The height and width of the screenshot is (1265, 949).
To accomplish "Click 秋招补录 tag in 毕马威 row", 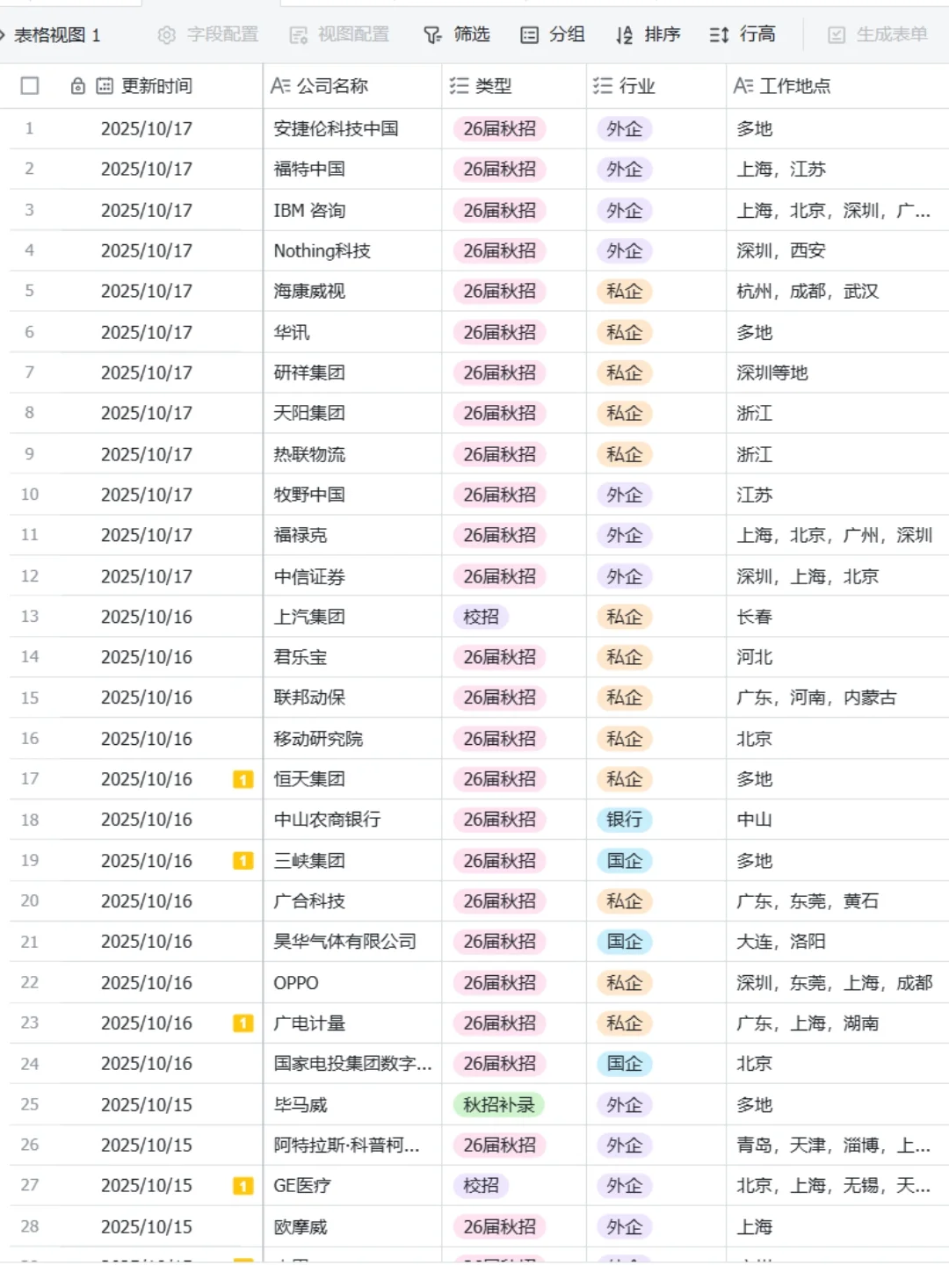I will pyautogui.click(x=499, y=1104).
